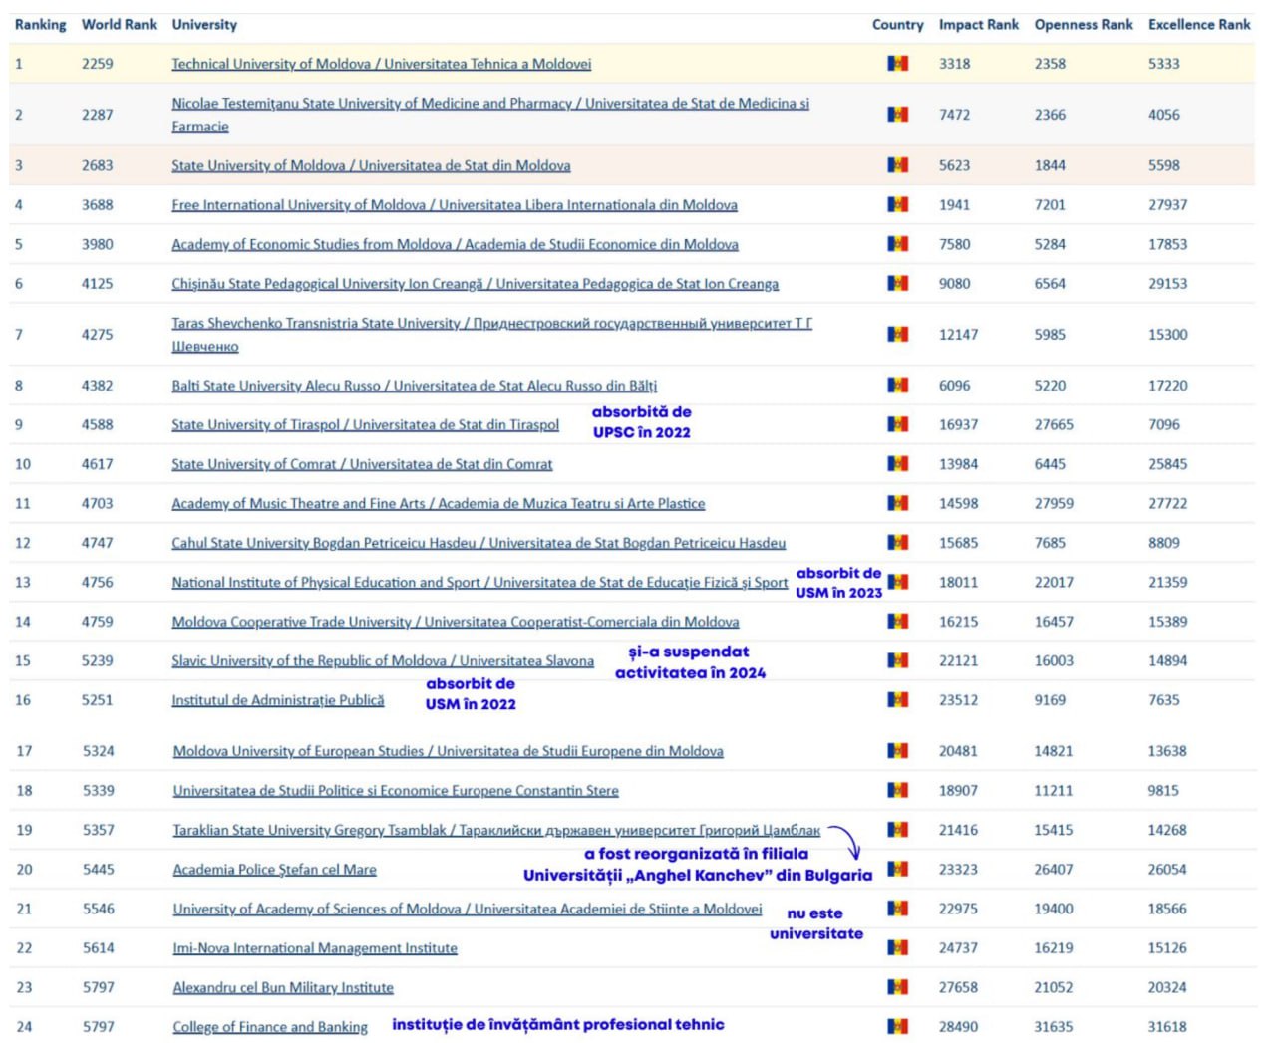
Task: Click the Openness Rank column header
Action: point(1084,25)
